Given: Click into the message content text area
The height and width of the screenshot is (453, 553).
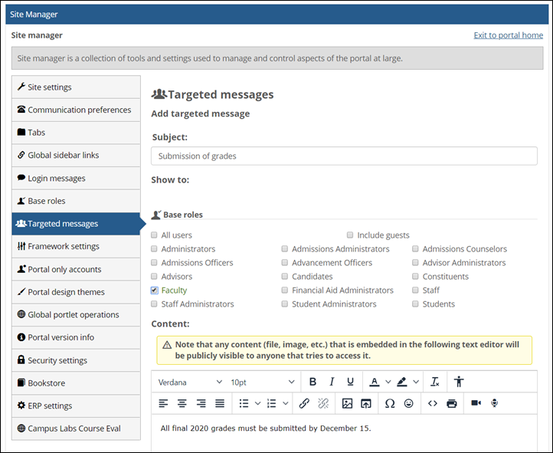Looking at the screenshot, I should 344,433.
